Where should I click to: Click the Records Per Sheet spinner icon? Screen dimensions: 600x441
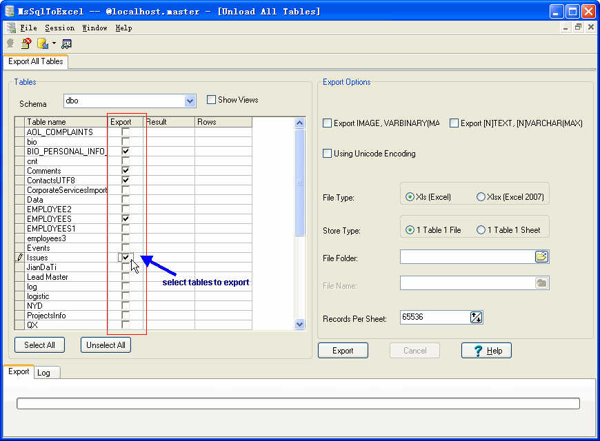click(x=476, y=317)
